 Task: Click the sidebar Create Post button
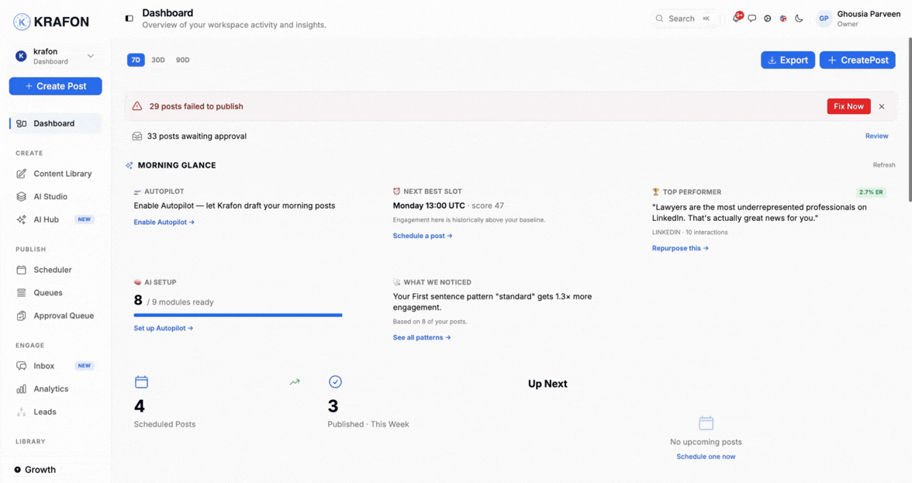pos(55,86)
